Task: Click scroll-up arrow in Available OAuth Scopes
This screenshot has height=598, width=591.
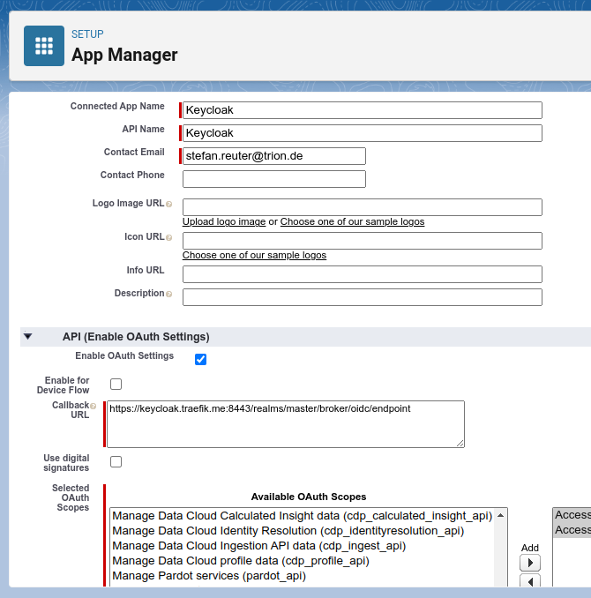Action: [500, 516]
